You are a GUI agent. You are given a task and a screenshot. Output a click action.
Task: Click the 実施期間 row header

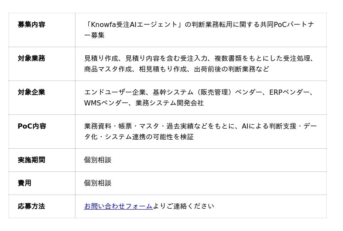[x=31, y=160]
